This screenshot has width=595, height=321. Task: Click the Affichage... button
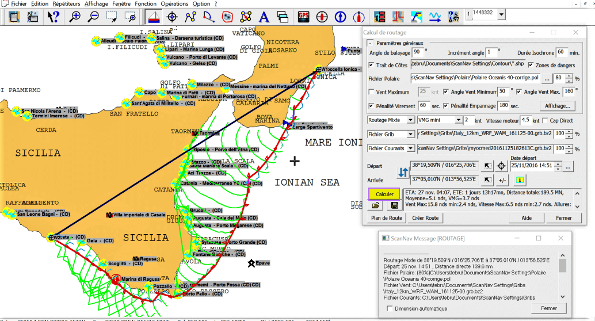click(x=557, y=106)
